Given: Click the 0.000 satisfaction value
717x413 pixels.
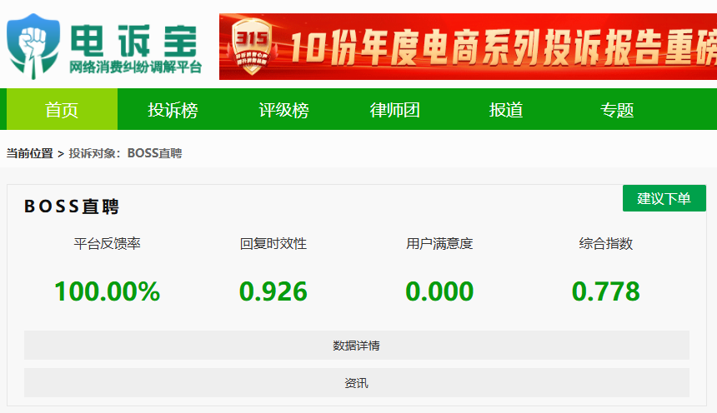Looking at the screenshot, I should pyautogui.click(x=439, y=291).
